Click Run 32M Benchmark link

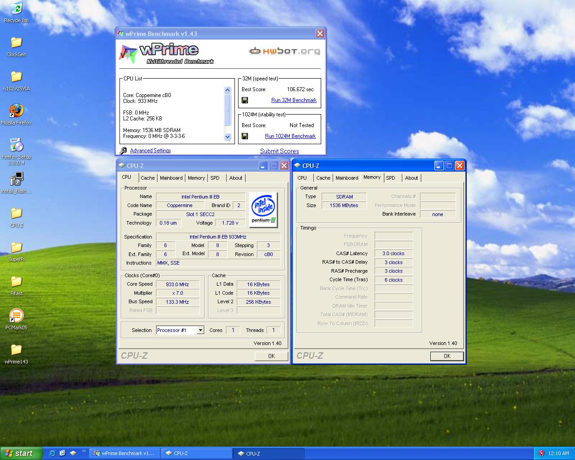pyautogui.click(x=294, y=100)
